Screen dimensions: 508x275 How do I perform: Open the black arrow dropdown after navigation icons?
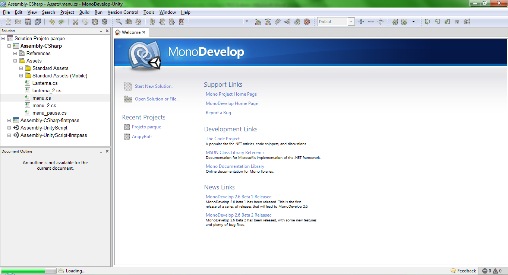413,22
